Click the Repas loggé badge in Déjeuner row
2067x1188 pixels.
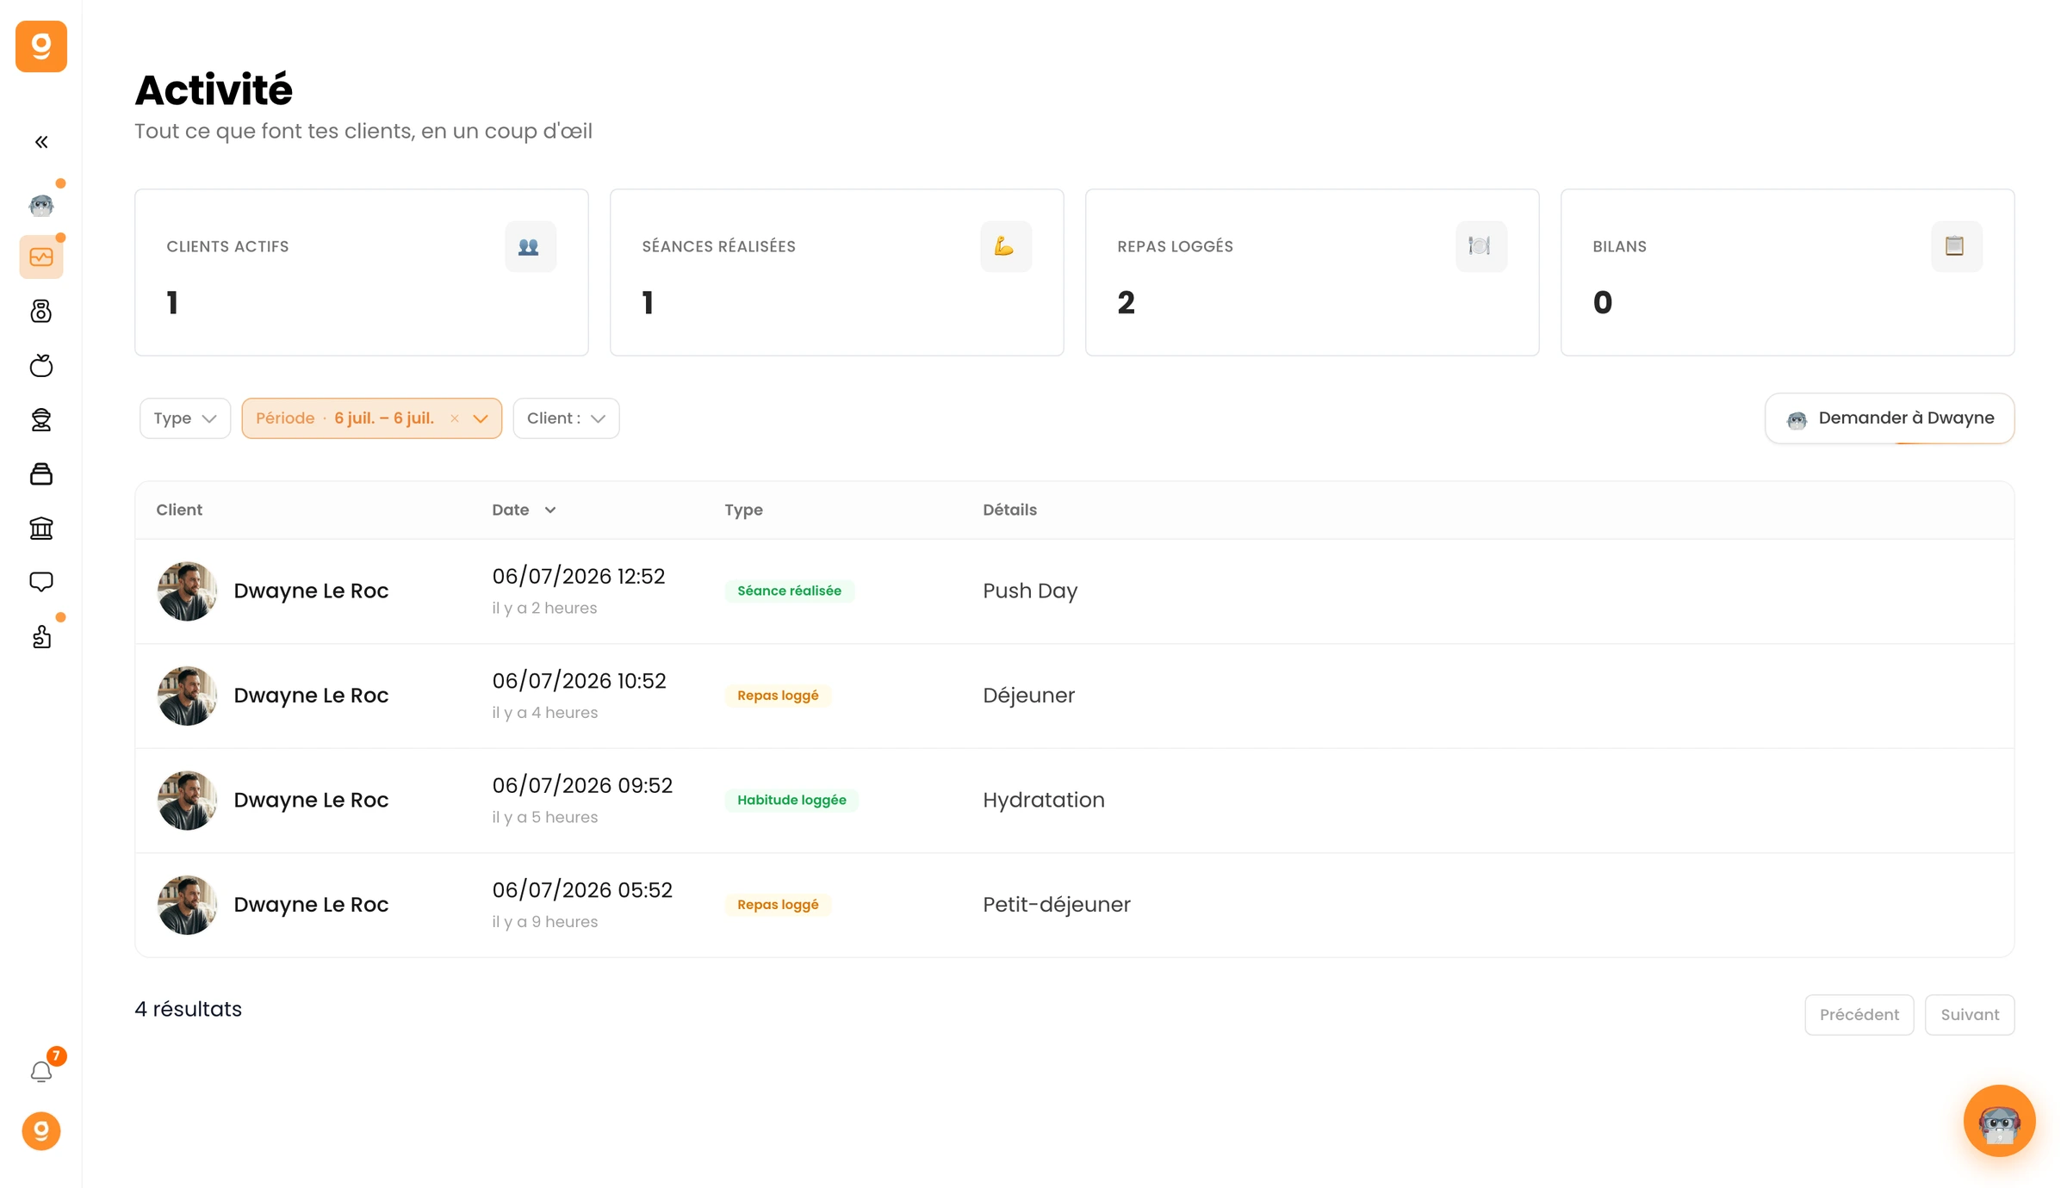778,696
